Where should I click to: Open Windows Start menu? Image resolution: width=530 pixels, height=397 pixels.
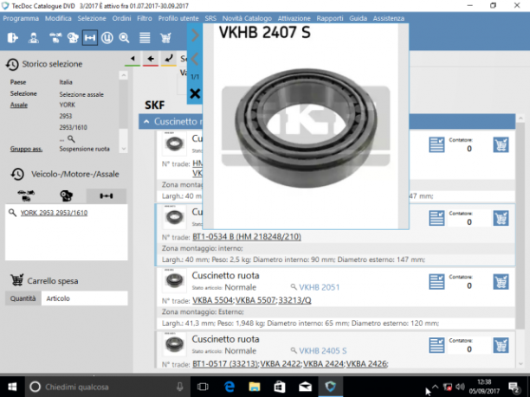[x=12, y=387]
